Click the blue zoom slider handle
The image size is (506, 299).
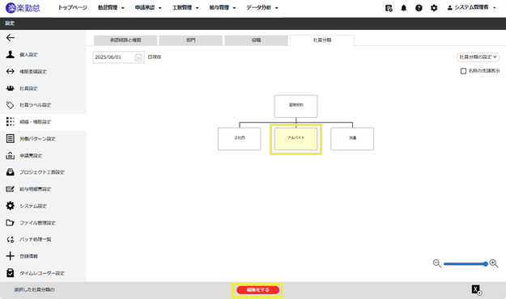[485, 264]
